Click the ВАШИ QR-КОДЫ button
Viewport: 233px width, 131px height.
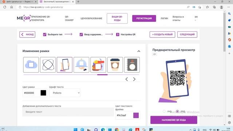point(117,19)
